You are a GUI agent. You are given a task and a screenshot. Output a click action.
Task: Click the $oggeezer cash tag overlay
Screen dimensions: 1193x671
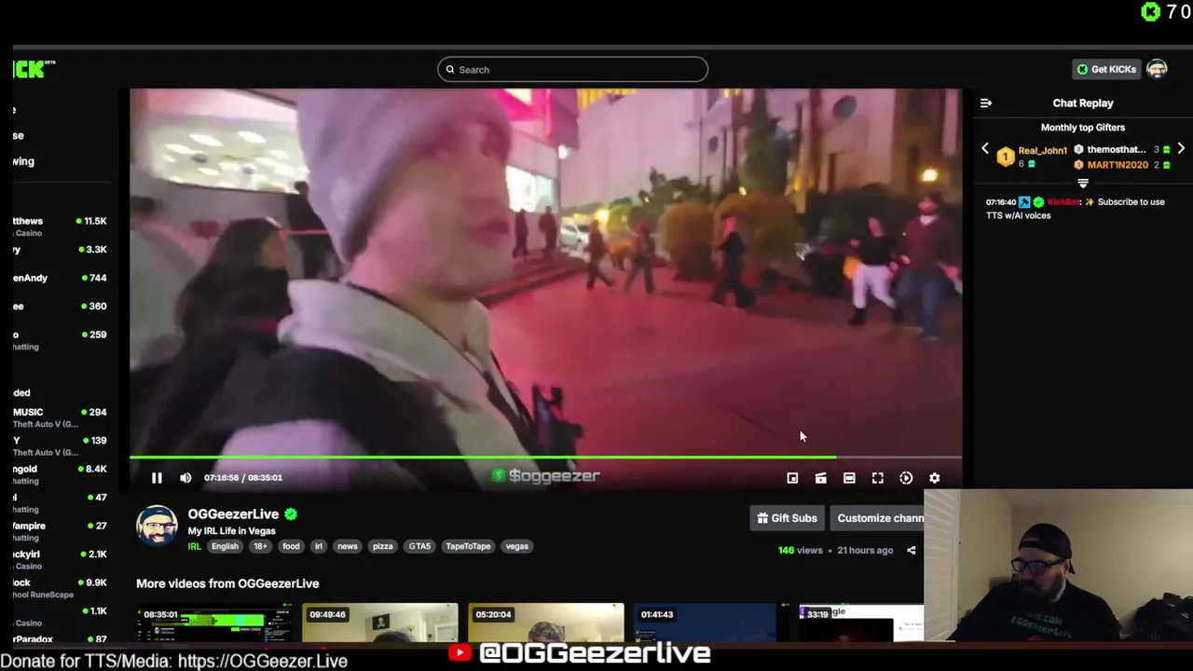(546, 476)
